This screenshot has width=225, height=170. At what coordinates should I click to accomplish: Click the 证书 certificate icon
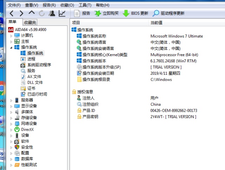[x=23, y=89]
